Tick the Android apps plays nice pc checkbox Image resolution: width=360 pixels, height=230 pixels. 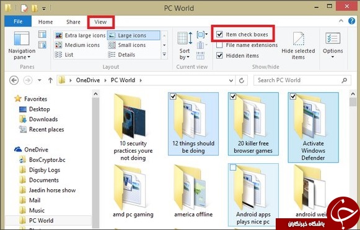tap(233, 168)
